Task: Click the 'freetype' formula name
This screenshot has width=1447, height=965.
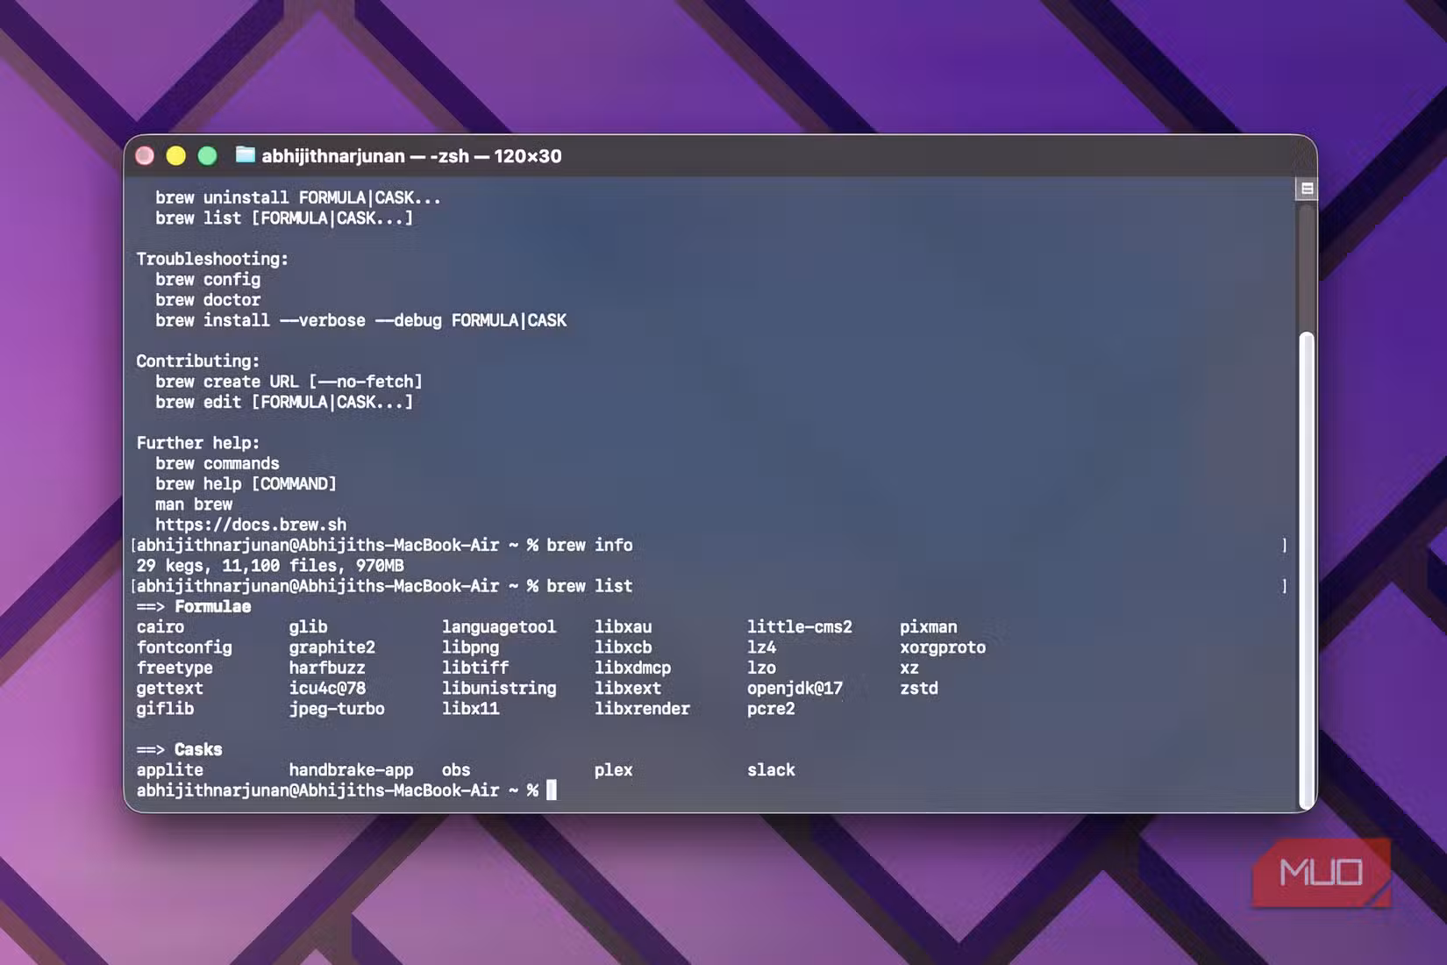Action: click(x=175, y=668)
